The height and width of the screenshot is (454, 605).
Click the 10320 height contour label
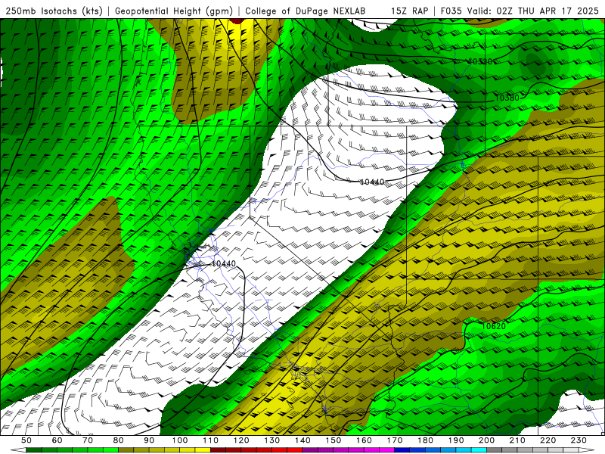pos(479,62)
